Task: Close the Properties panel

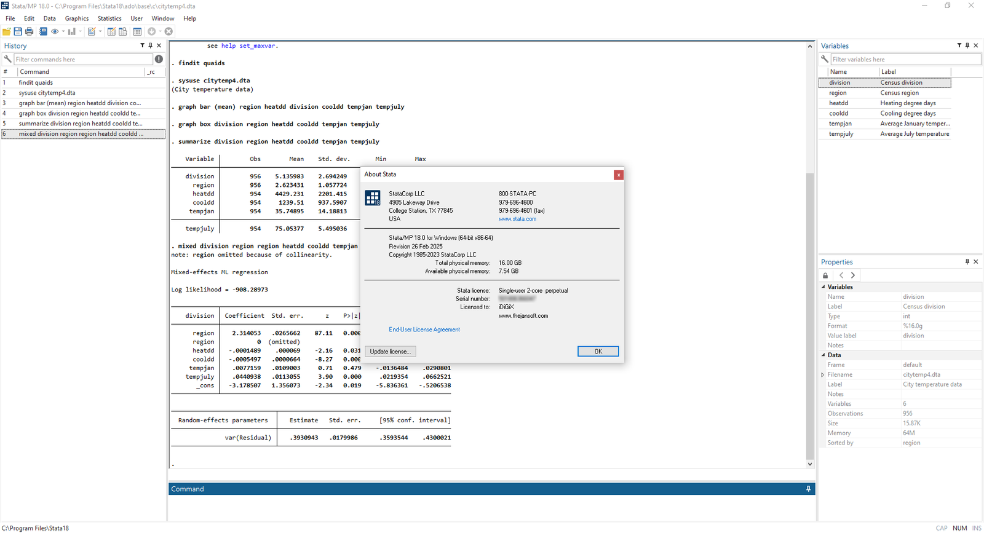Action: point(975,262)
